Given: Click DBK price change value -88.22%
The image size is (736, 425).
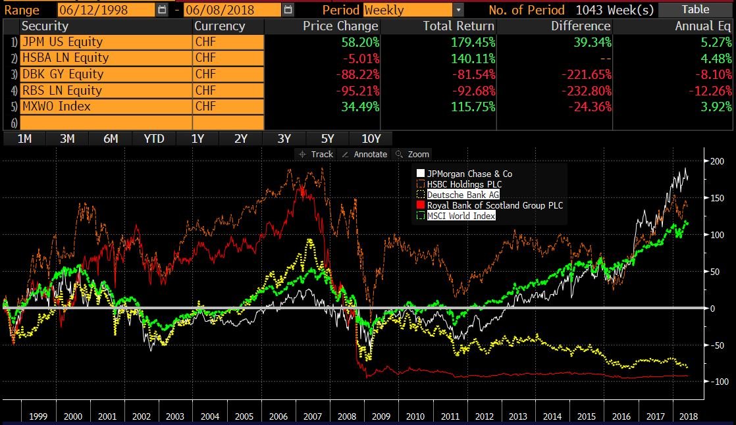Looking at the screenshot, I should 357,74.
